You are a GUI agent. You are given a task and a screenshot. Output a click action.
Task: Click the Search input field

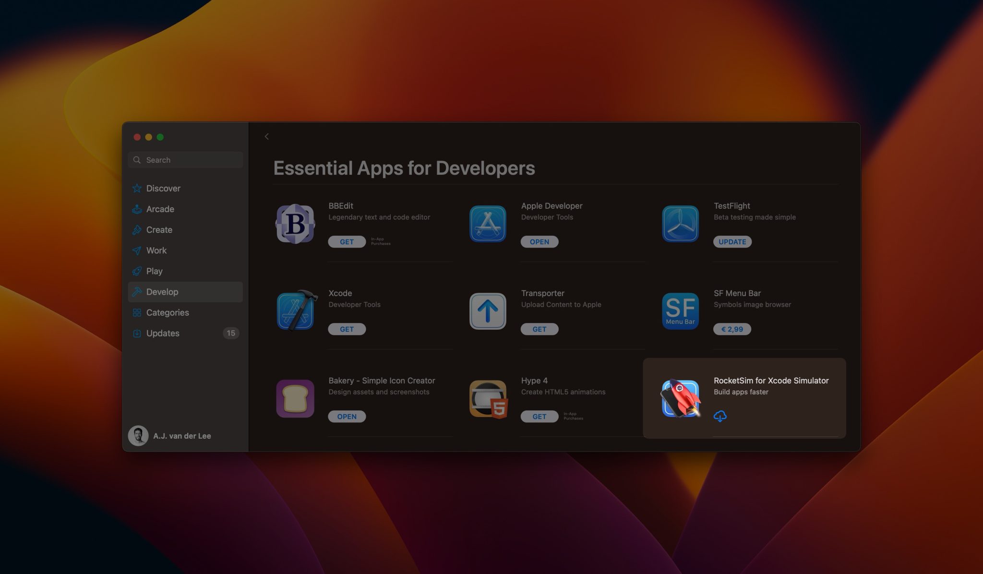[185, 160]
